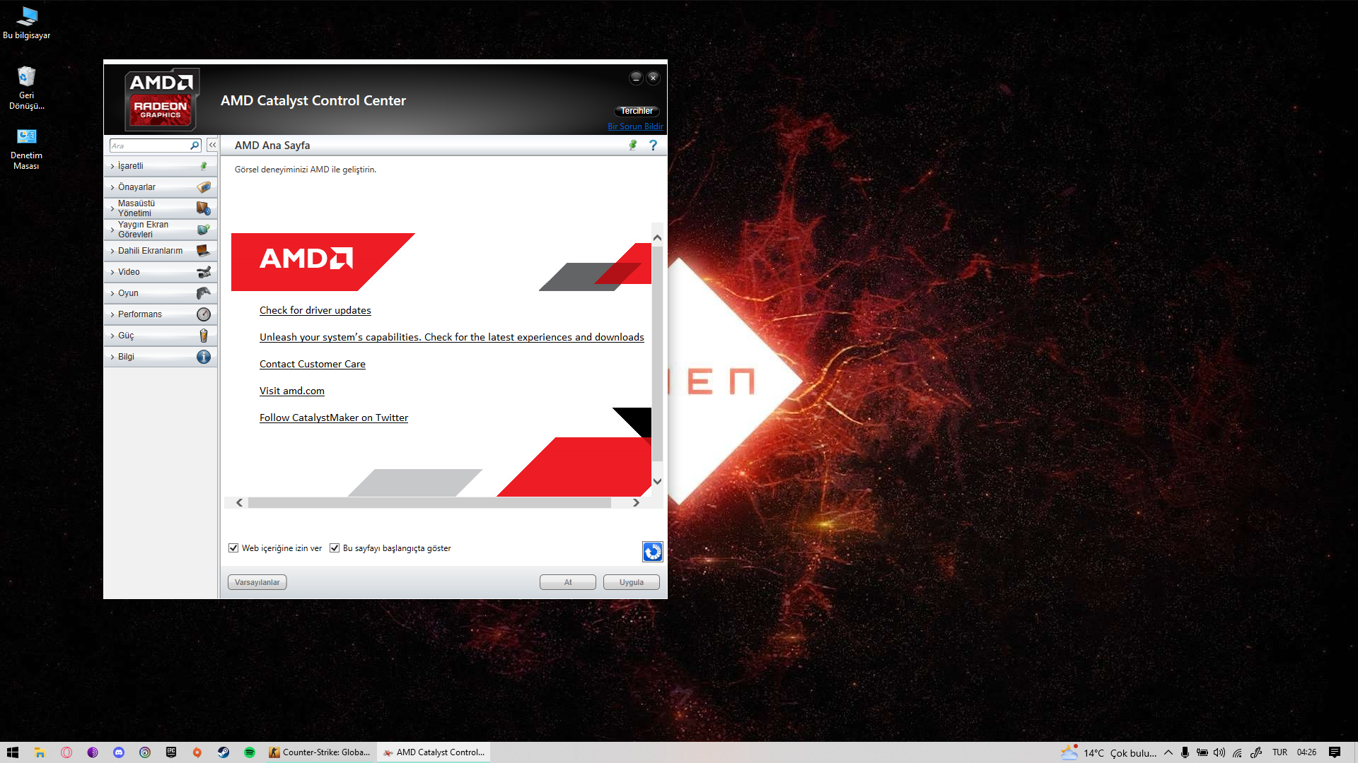Screen dimensions: 1358x763
Task: Click the icon beside Yaygın Ekran Görevleri
Action: pyautogui.click(x=204, y=230)
